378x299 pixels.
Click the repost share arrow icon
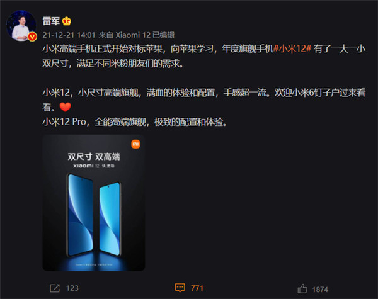[x=55, y=288]
